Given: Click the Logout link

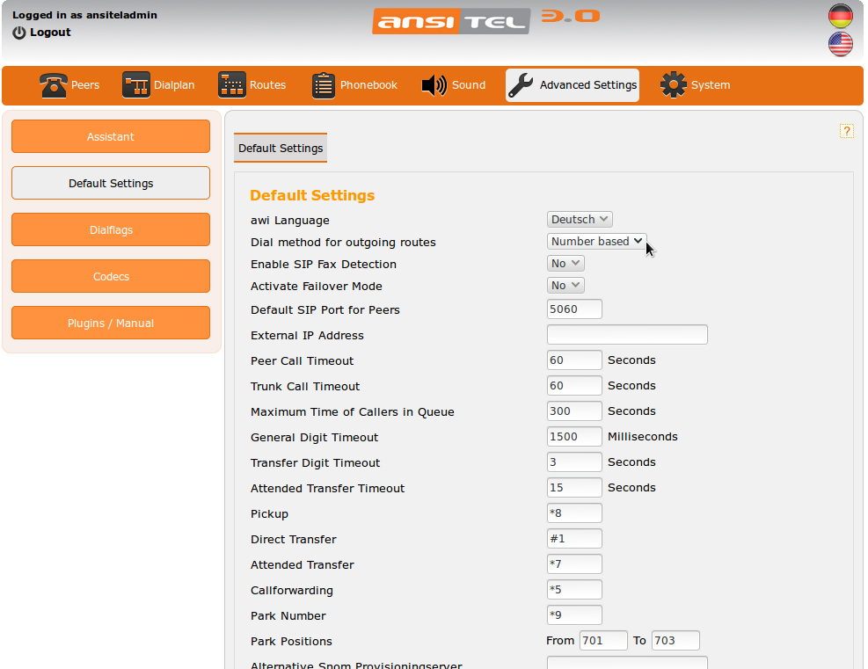Looking at the screenshot, I should (50, 33).
